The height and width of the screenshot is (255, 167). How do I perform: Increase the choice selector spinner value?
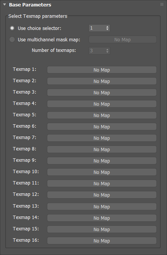pyautogui.click(x=107, y=27)
